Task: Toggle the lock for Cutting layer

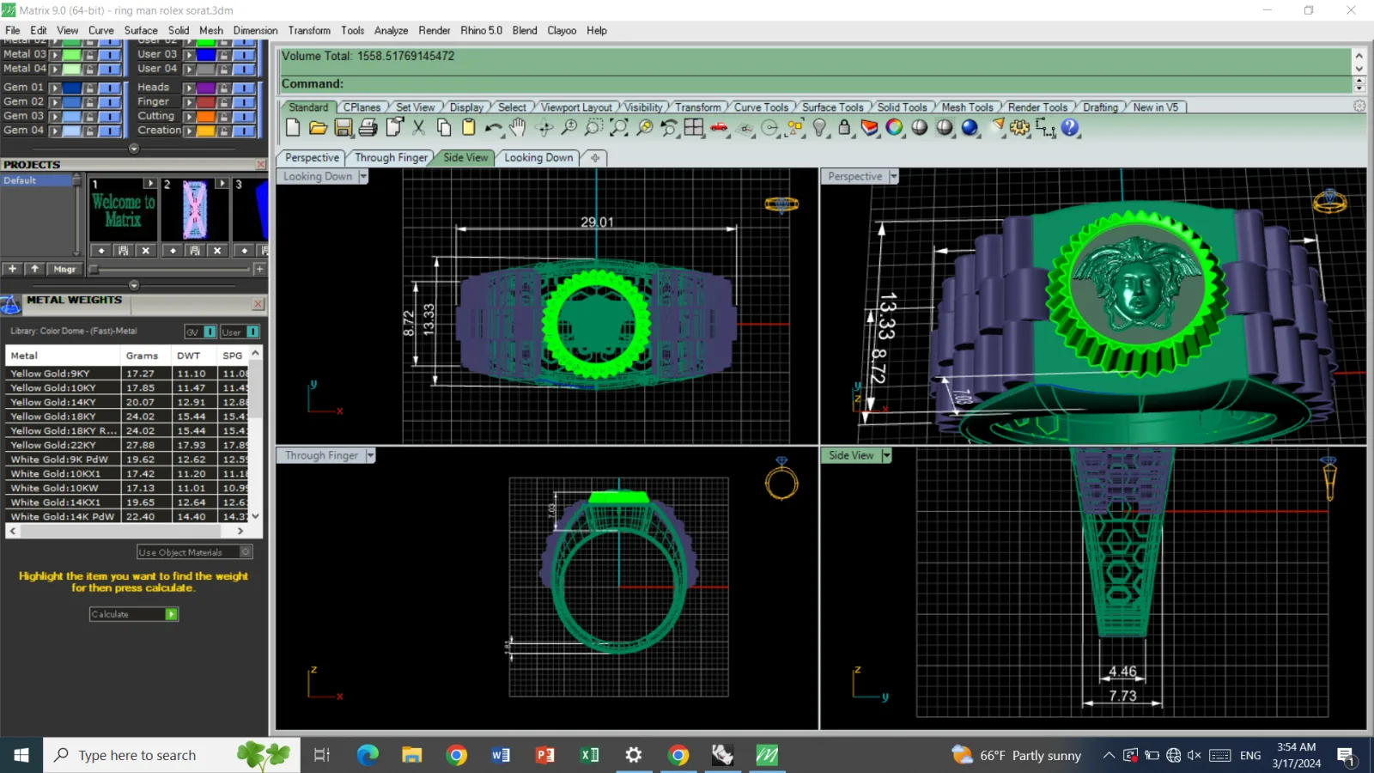Action: pyautogui.click(x=223, y=116)
